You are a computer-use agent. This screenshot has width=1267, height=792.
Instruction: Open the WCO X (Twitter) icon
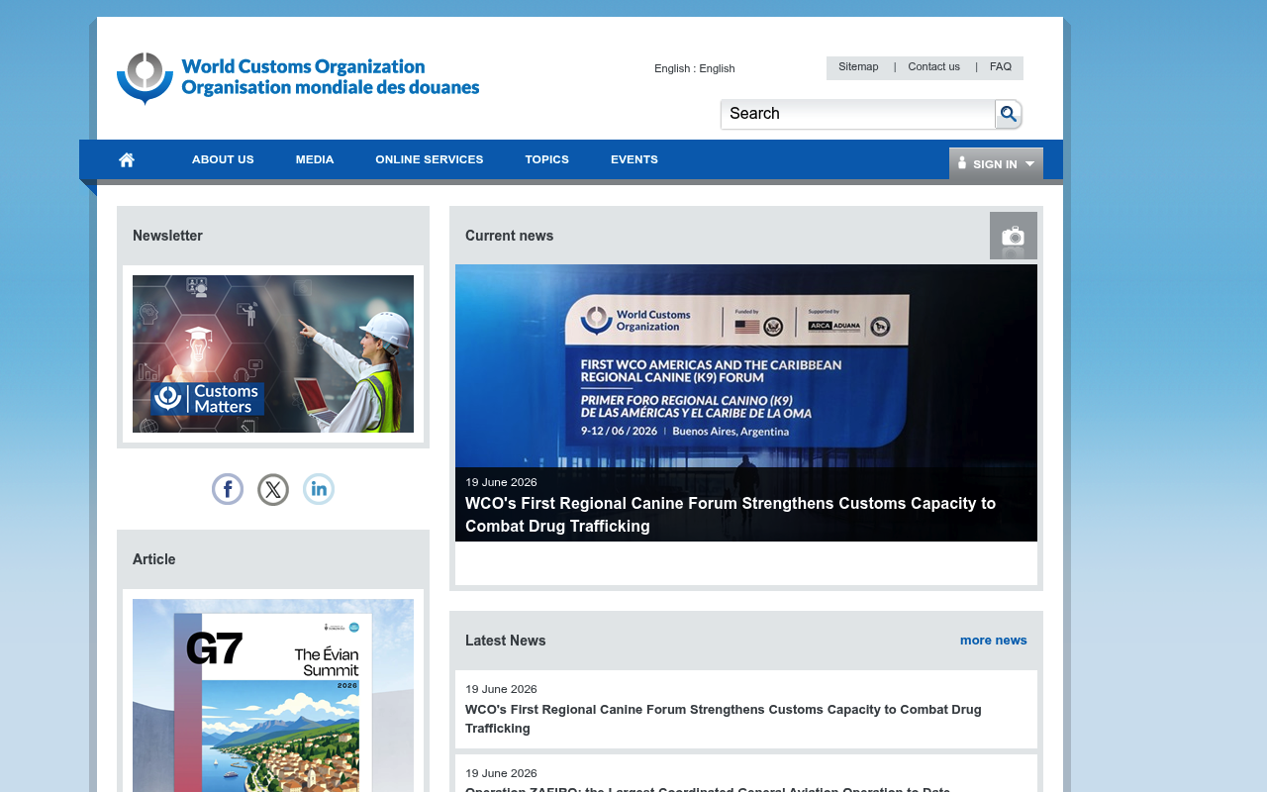(273, 489)
